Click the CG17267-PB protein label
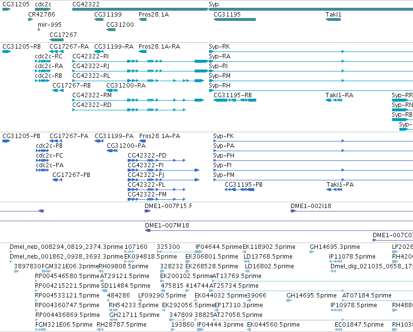The width and height of the screenshot is (413, 332). (71, 175)
